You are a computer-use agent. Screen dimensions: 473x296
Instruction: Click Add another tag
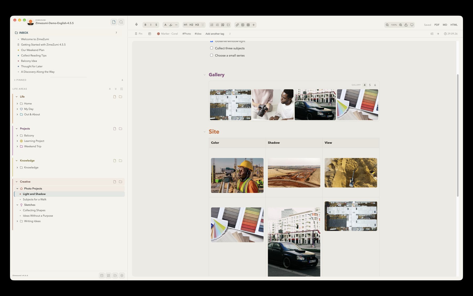click(x=215, y=34)
